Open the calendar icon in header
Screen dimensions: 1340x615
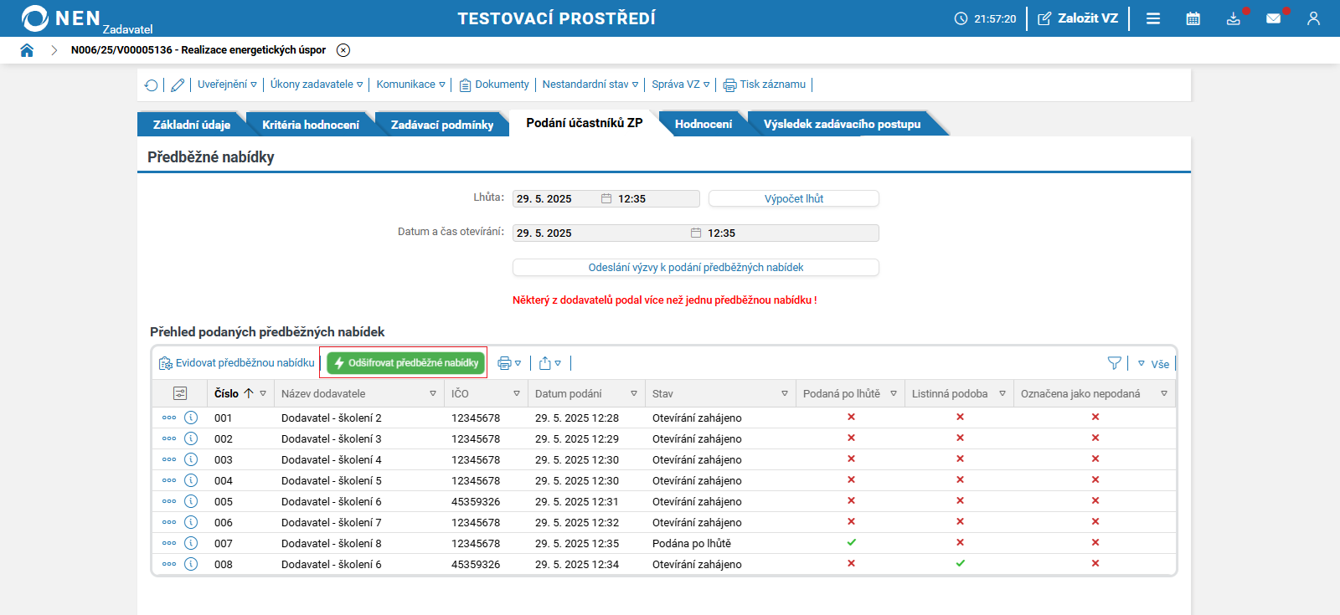coord(1193,18)
